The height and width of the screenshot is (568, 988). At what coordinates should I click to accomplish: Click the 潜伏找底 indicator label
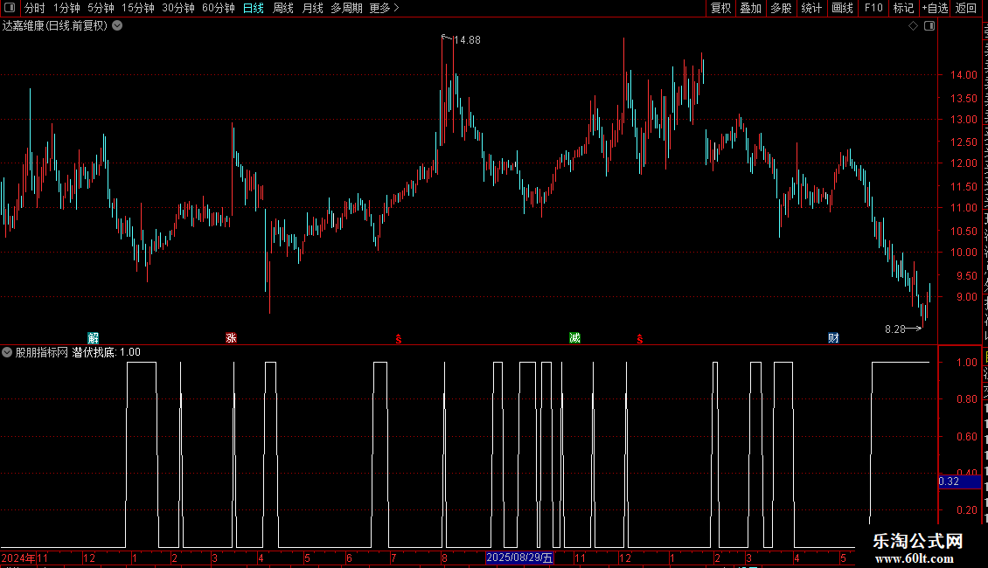(94, 353)
